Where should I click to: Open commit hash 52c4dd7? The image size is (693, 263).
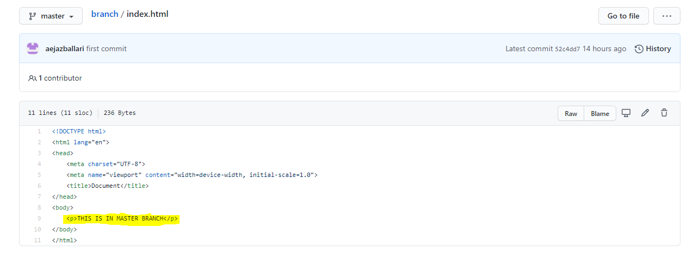tap(567, 49)
